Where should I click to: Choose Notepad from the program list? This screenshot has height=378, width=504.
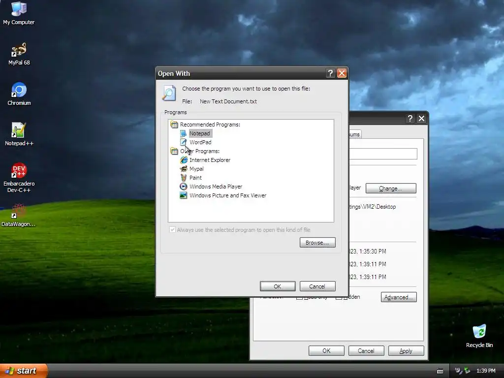[x=200, y=133]
